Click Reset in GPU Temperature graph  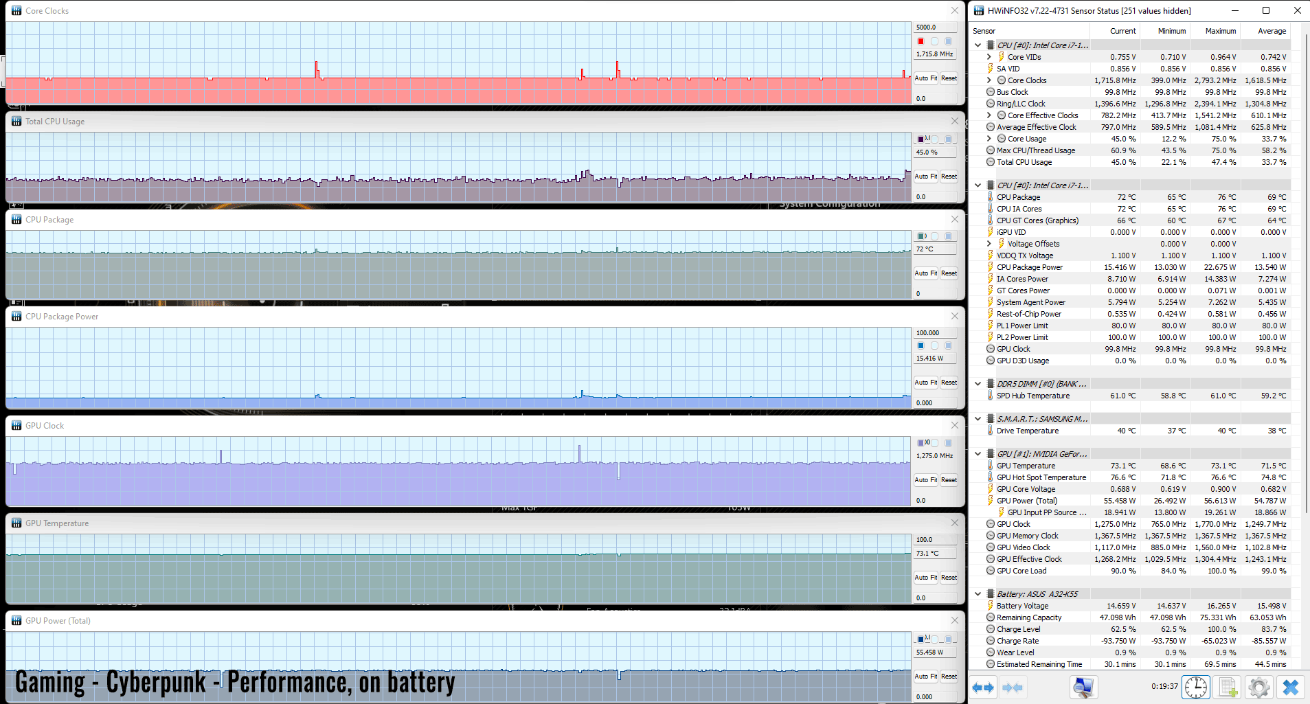click(949, 578)
